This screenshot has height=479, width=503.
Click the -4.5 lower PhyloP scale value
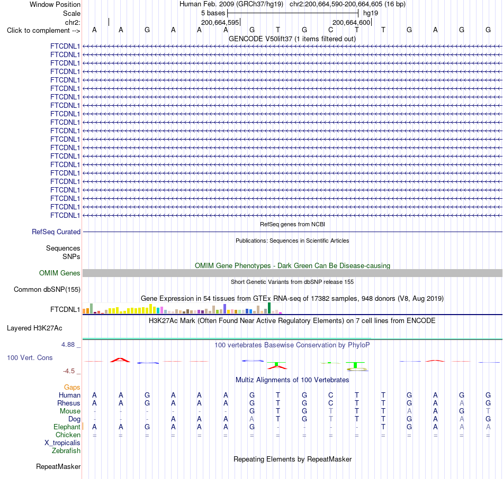click(69, 371)
